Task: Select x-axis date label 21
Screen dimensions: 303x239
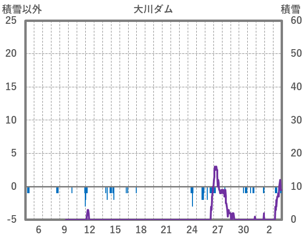Action: click(166, 229)
